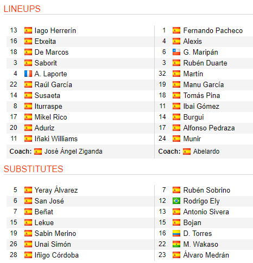Click on Munir player name
Screen dimensions: 253x263
pyautogui.click(x=192, y=139)
